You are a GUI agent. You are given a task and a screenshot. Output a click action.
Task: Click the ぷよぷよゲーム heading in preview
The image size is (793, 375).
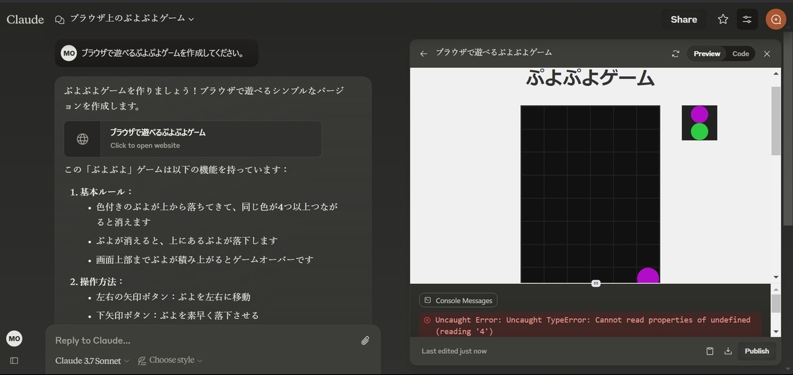click(x=590, y=79)
